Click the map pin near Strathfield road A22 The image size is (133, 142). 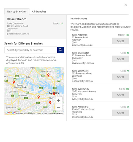pos(39,97)
